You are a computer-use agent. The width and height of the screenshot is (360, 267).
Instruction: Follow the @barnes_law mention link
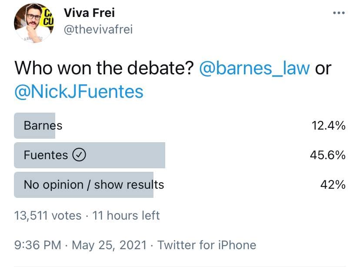point(255,68)
